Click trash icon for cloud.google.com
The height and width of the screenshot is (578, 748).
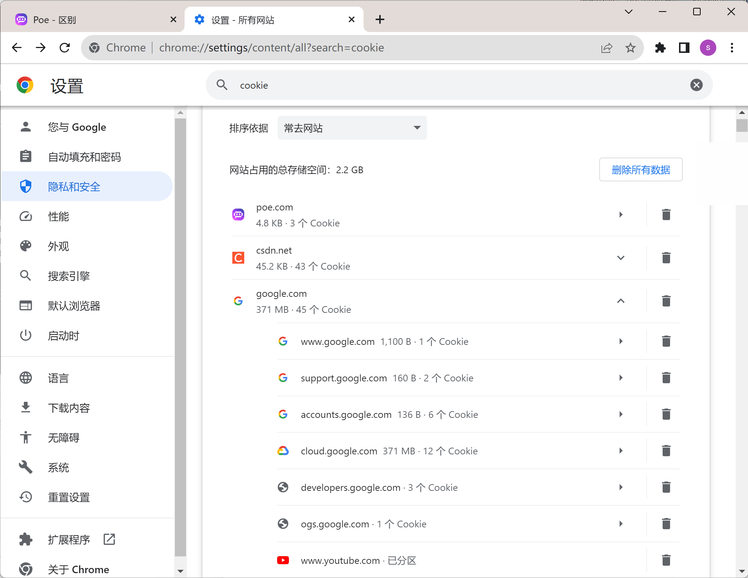coord(666,451)
